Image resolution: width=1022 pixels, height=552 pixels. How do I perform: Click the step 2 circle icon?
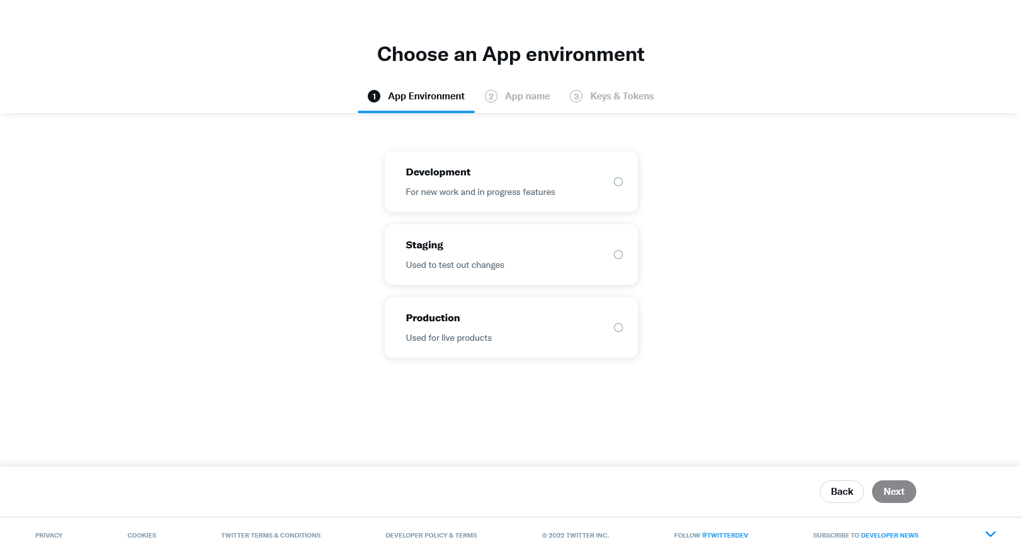491,96
